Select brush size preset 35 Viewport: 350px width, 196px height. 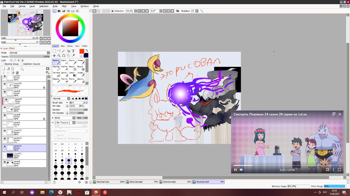coord(69,167)
